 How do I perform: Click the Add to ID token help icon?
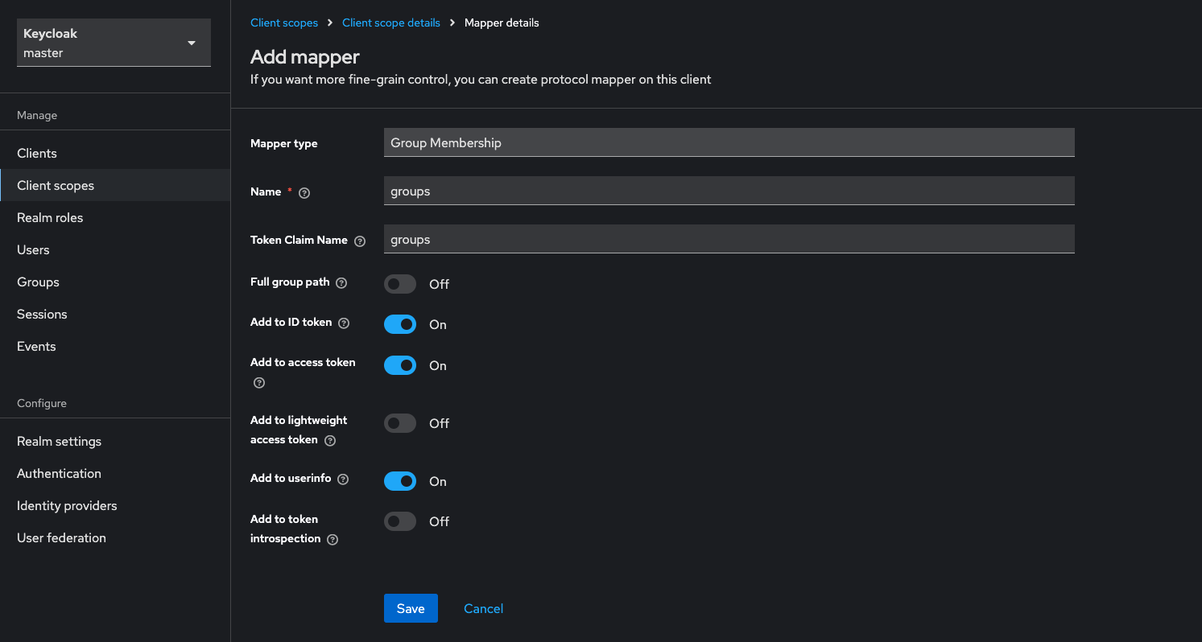point(344,323)
